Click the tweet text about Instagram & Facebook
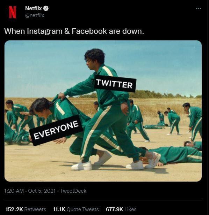Viewport: 209px width, 215px height. click(74, 31)
